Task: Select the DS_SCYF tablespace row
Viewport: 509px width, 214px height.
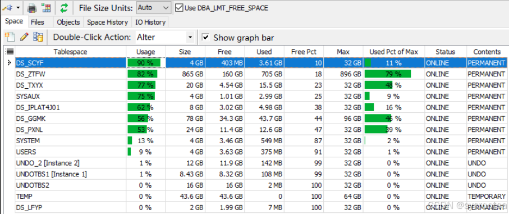Action: 261,63
